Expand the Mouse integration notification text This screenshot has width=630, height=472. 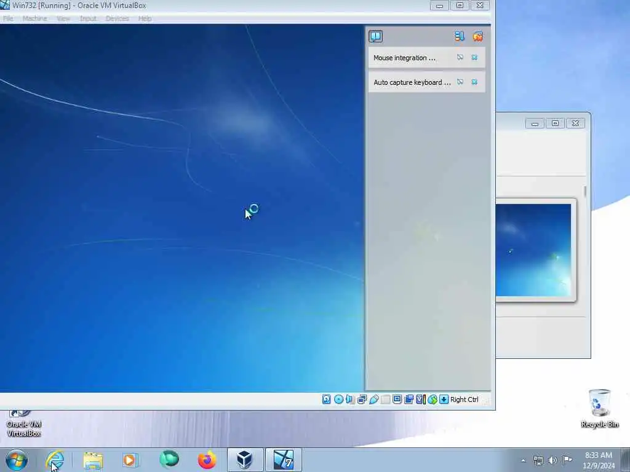click(404, 58)
